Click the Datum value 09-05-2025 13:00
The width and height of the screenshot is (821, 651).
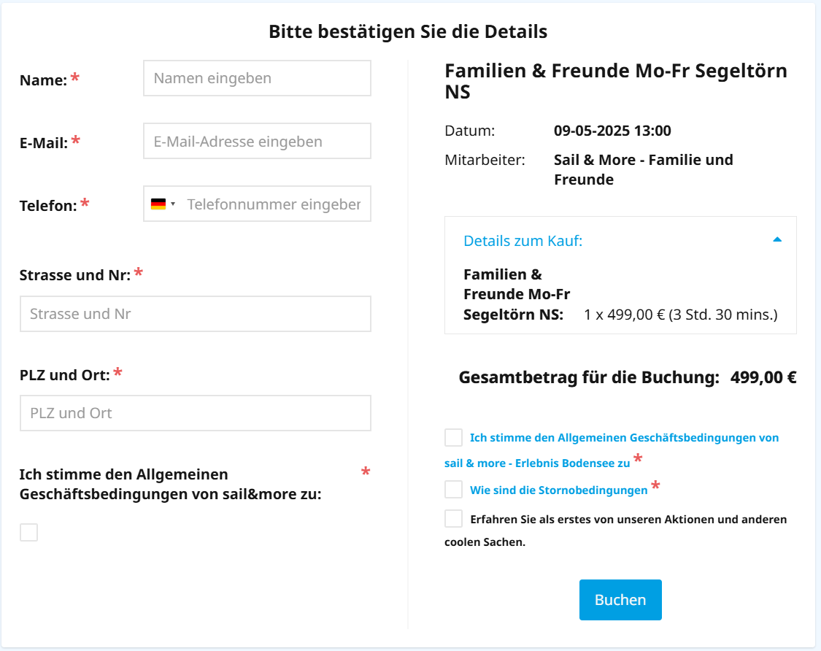[612, 131]
